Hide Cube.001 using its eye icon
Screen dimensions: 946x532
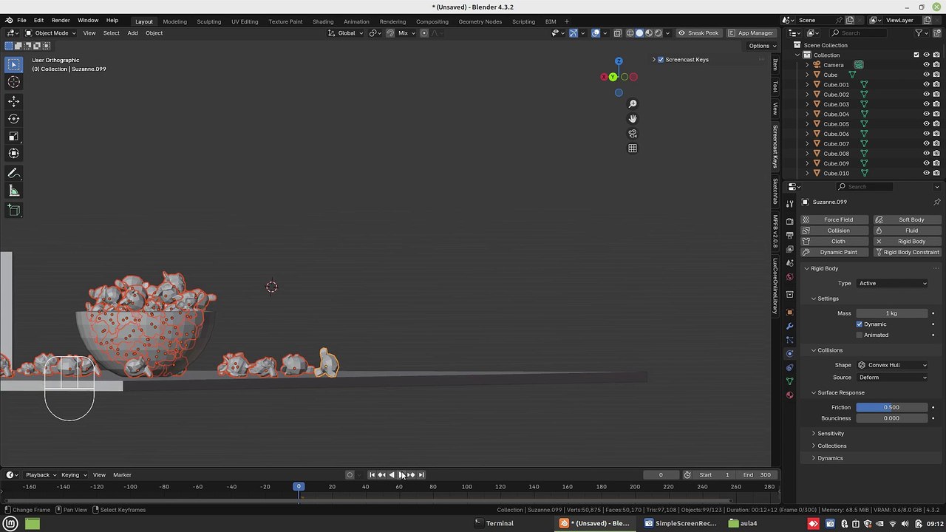click(x=926, y=84)
